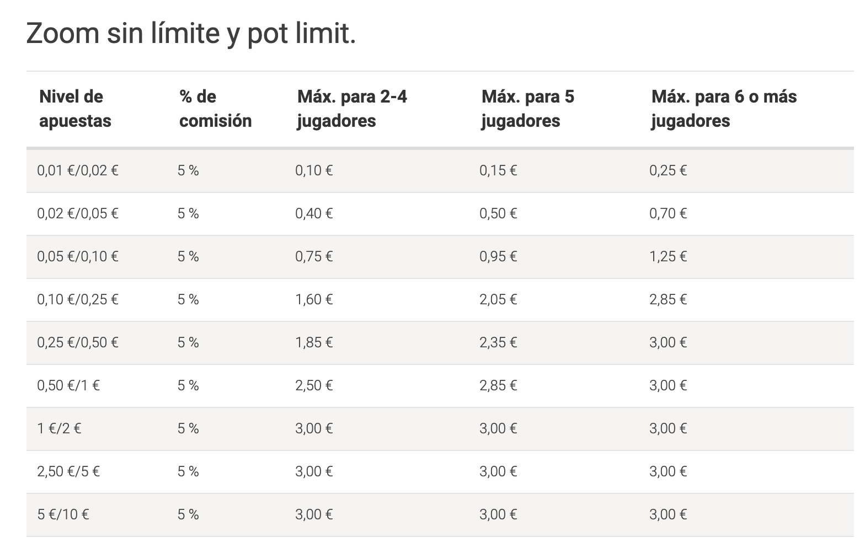Click the 5 €/10 € stakes cell
Screen dimensions: 865x559
pyautogui.click(x=63, y=514)
